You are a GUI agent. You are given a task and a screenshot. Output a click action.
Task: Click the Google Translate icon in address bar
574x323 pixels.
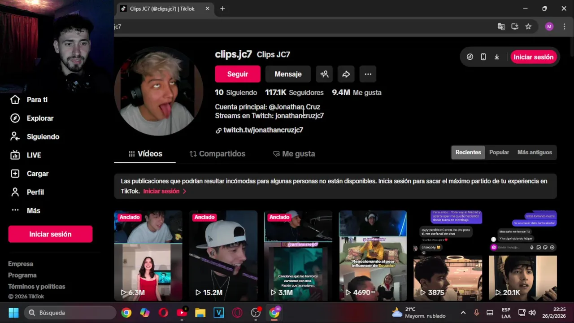click(501, 26)
